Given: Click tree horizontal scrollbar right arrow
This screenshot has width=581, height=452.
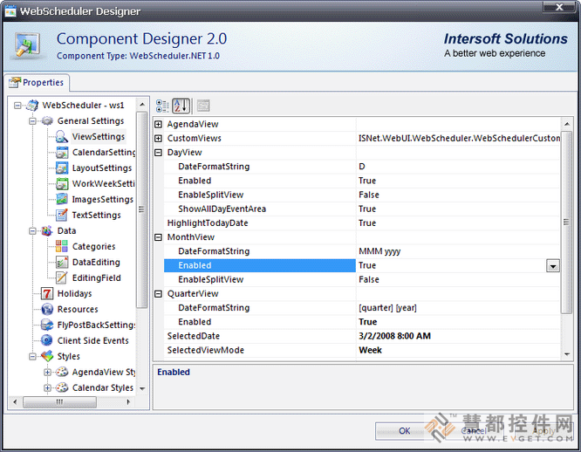Looking at the screenshot, I should [x=128, y=401].
